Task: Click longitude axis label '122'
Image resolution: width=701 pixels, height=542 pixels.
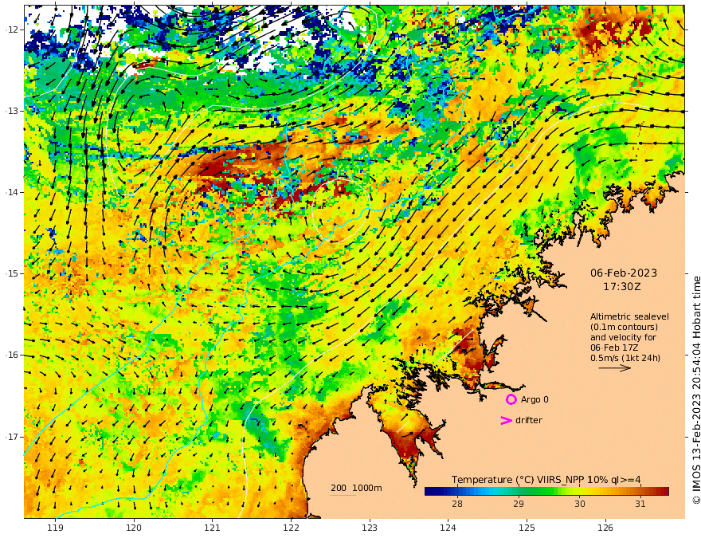Action: click(291, 528)
